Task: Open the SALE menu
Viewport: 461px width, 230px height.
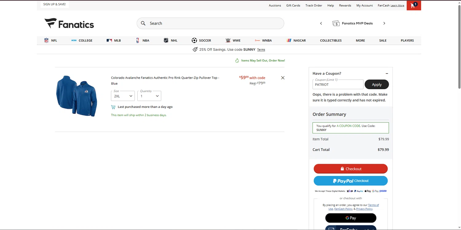Action: pyautogui.click(x=383, y=40)
